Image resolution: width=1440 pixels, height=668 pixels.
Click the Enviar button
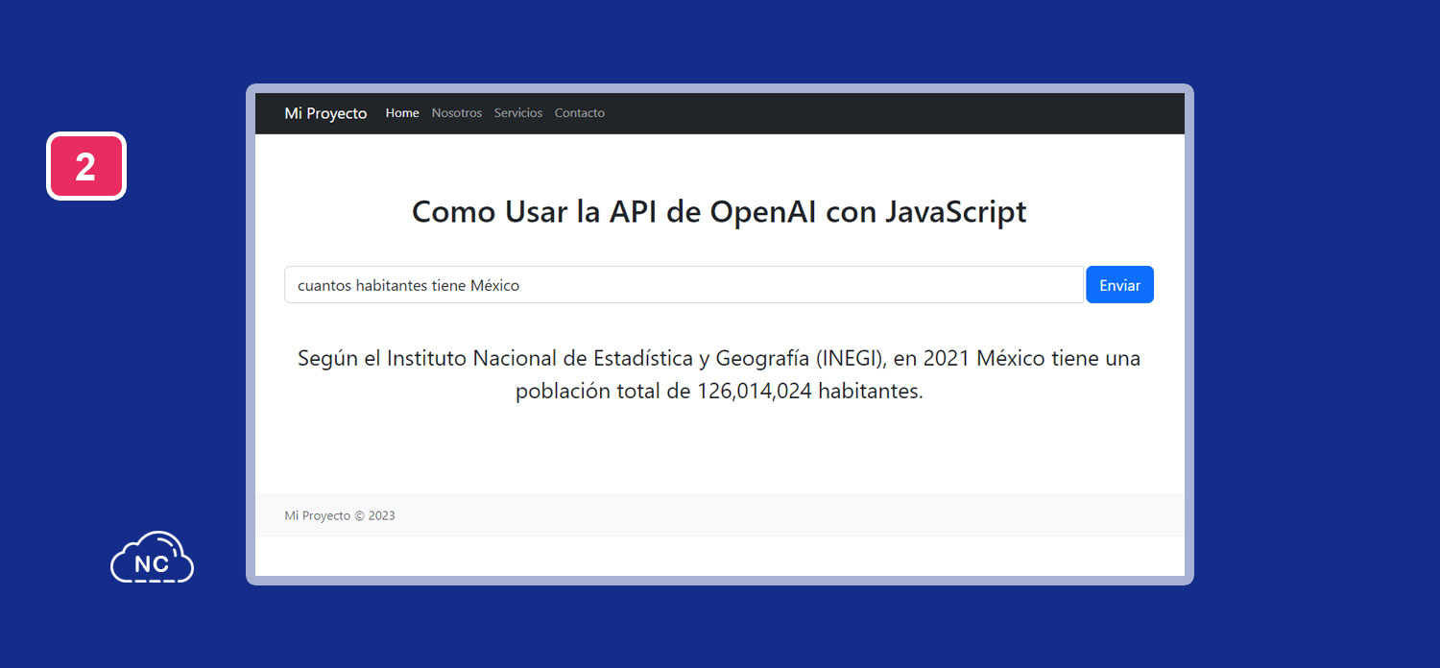1119,285
